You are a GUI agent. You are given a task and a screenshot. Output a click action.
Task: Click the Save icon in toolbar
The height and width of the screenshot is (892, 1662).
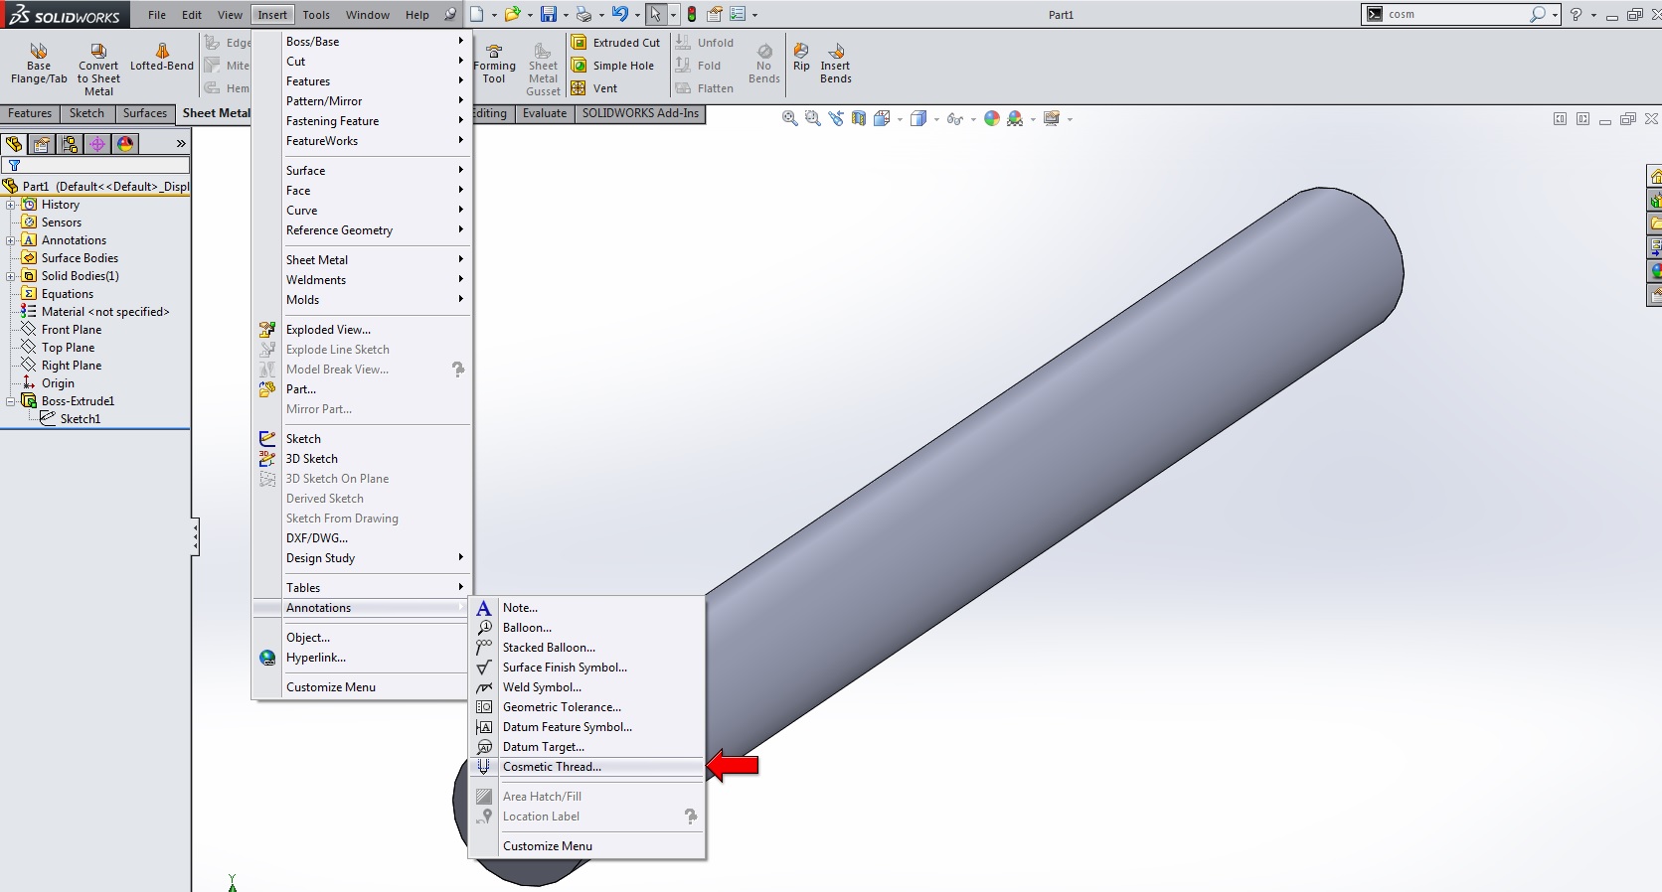(548, 14)
